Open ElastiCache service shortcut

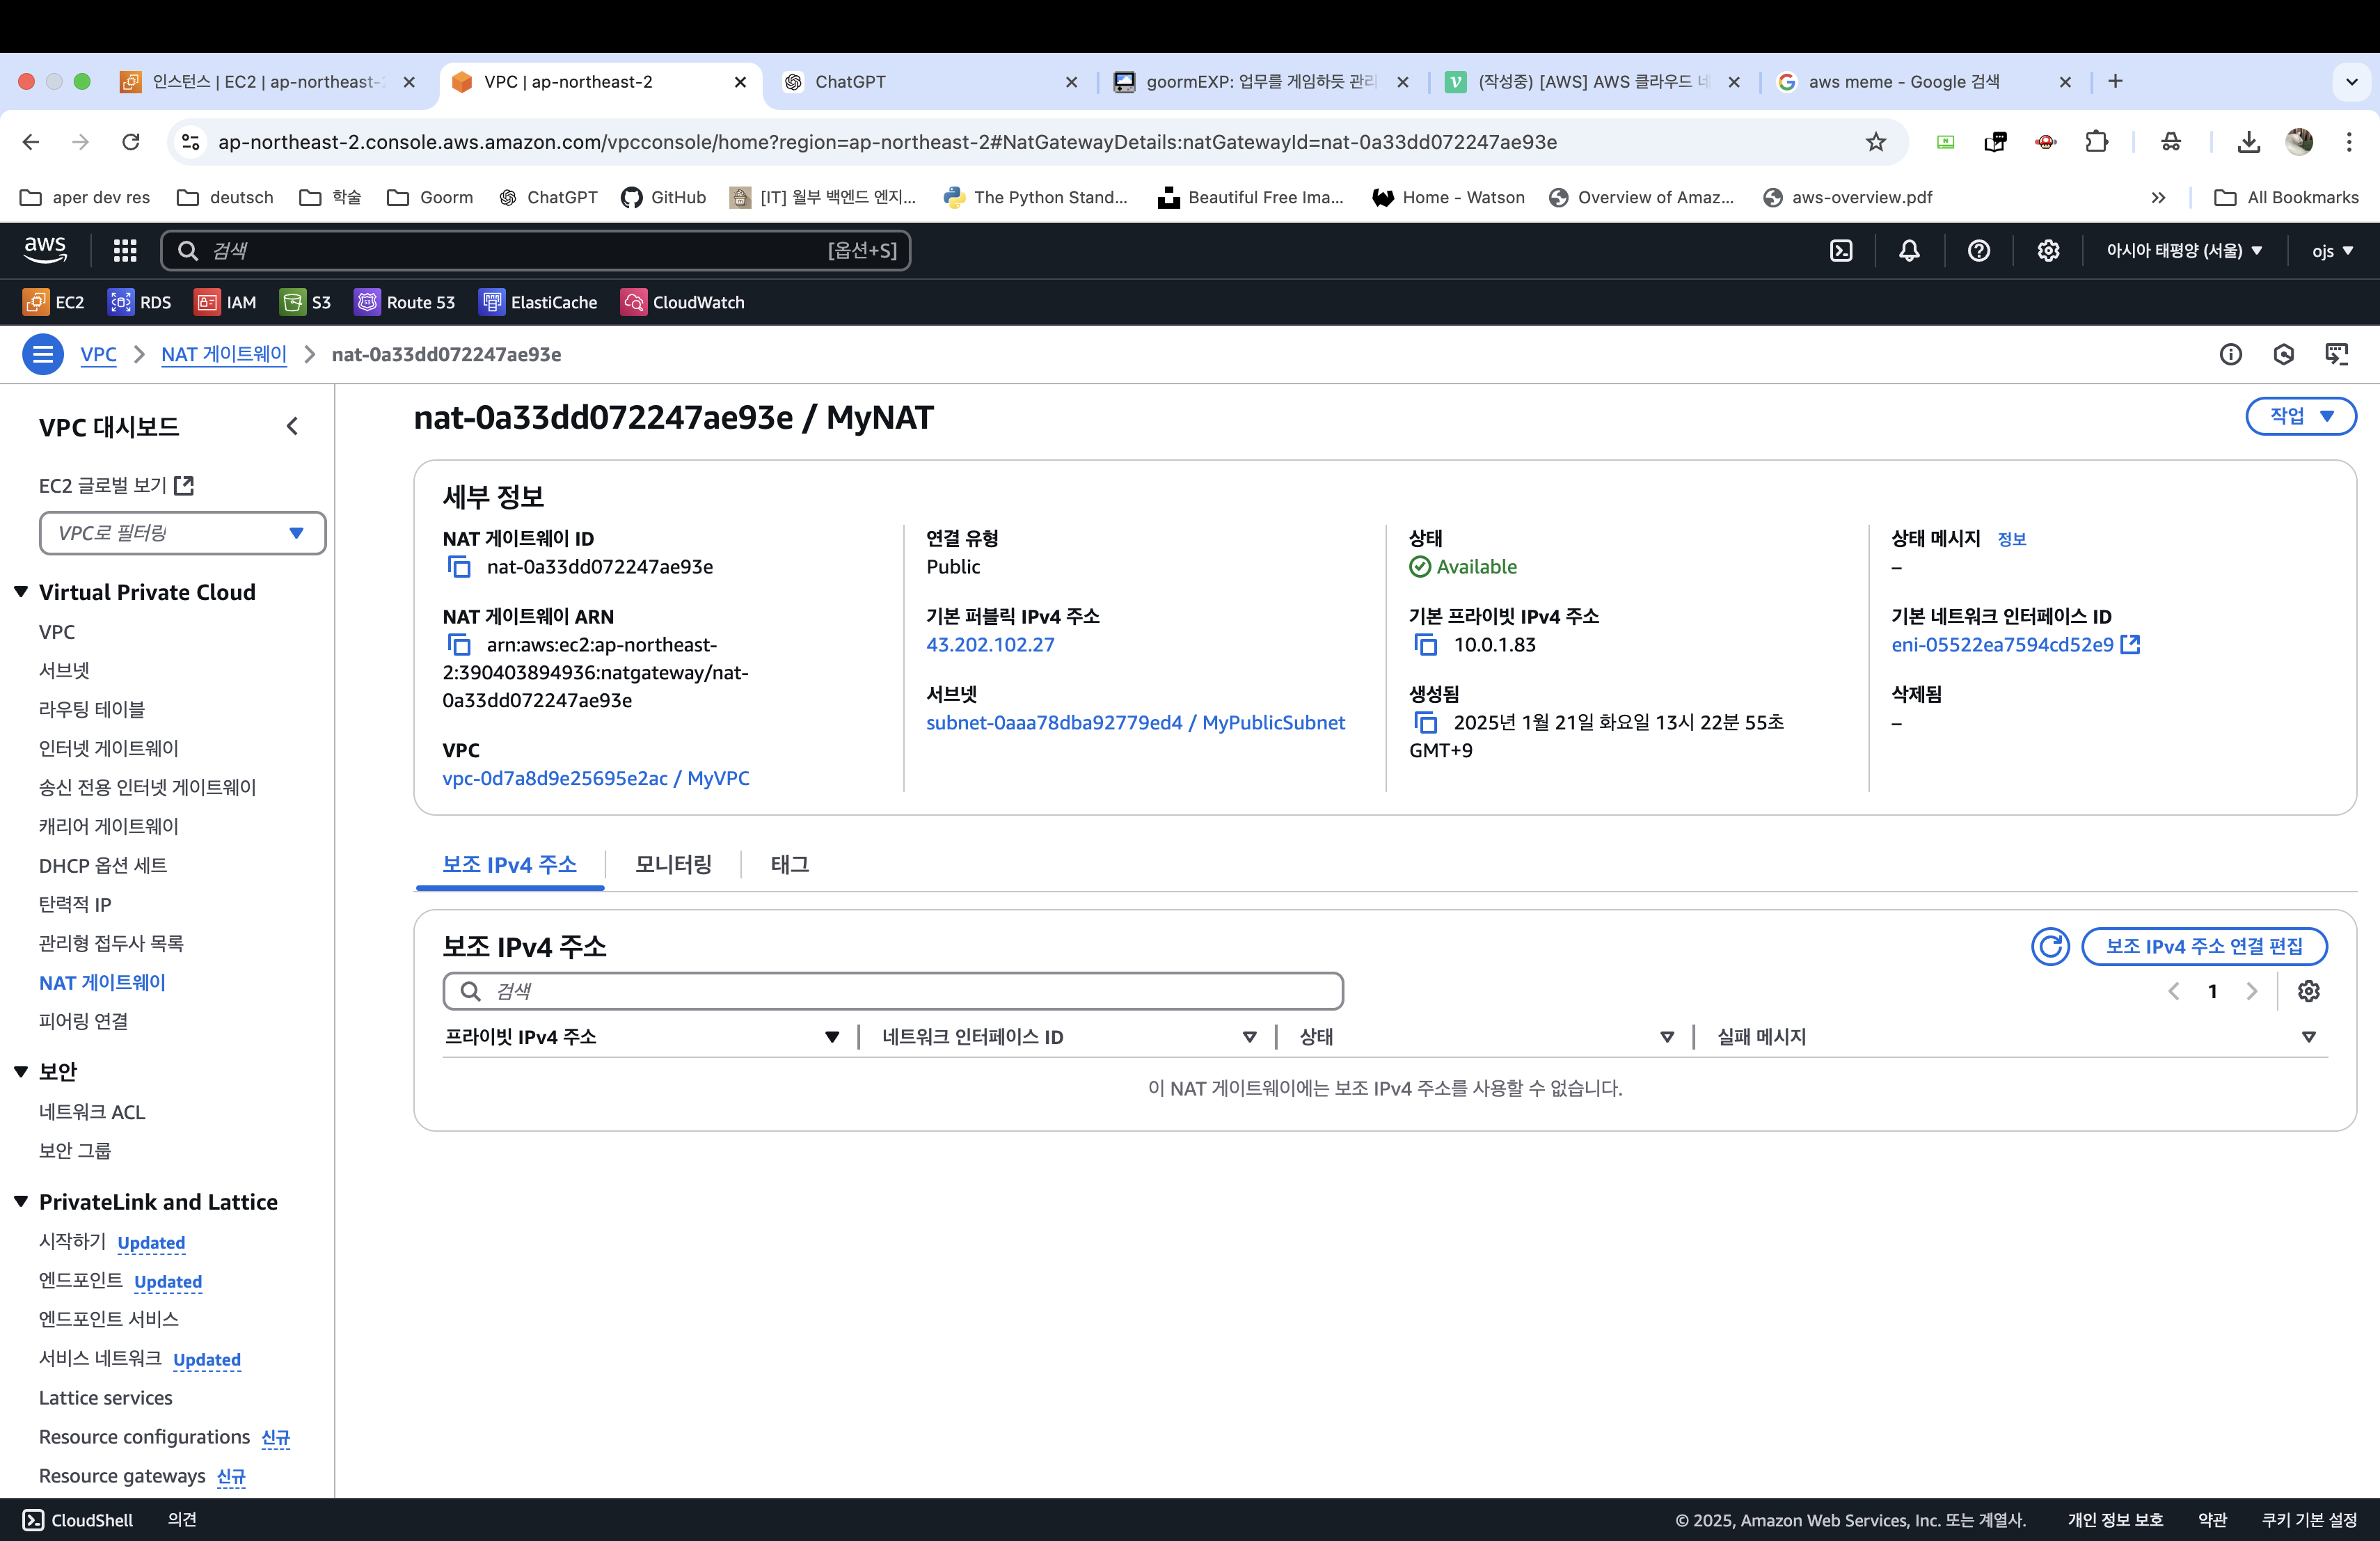point(538,302)
